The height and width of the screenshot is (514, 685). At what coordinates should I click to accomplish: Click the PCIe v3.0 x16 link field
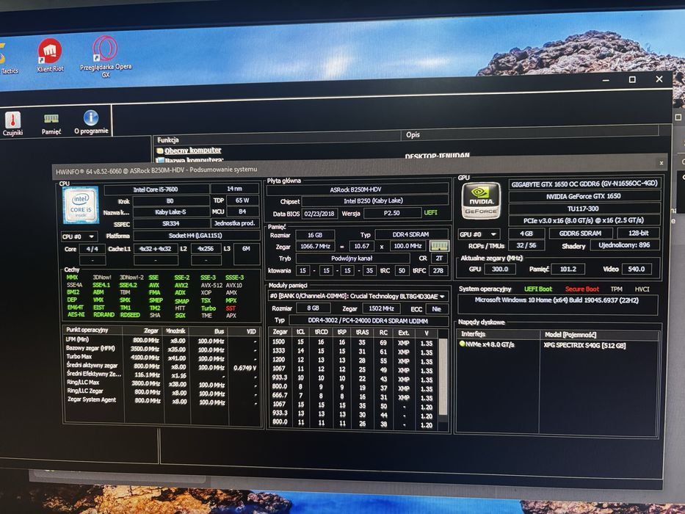pos(583,220)
